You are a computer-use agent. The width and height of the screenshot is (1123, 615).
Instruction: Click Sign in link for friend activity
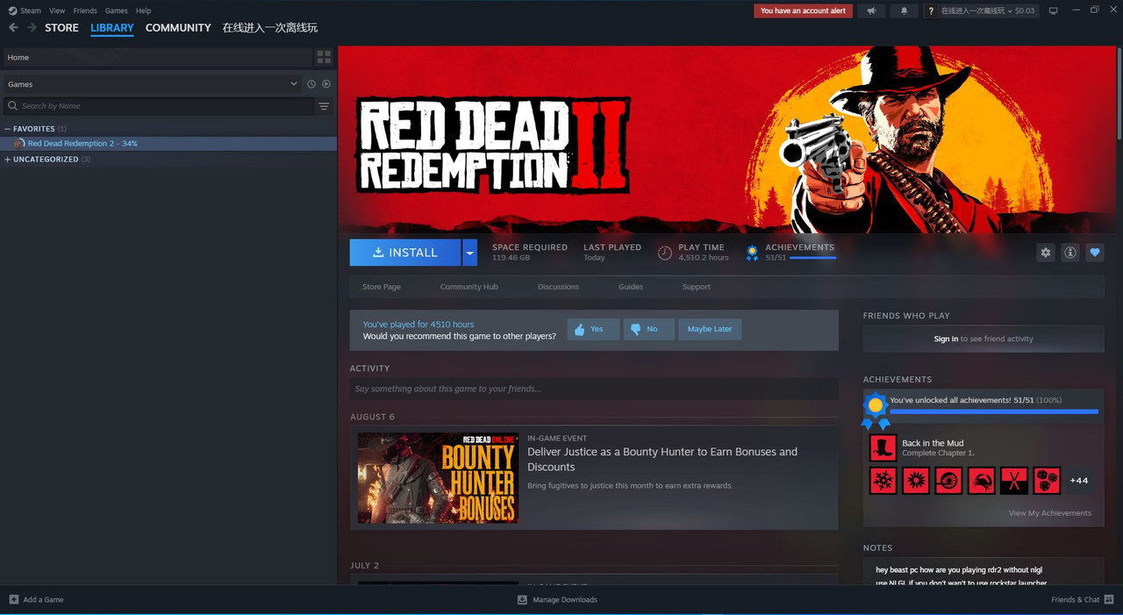[x=946, y=339]
